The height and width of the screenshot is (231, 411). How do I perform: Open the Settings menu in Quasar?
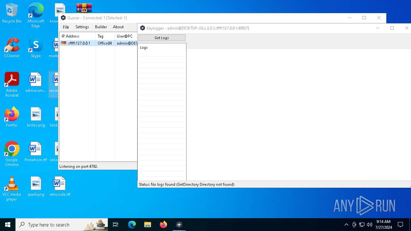82,27
